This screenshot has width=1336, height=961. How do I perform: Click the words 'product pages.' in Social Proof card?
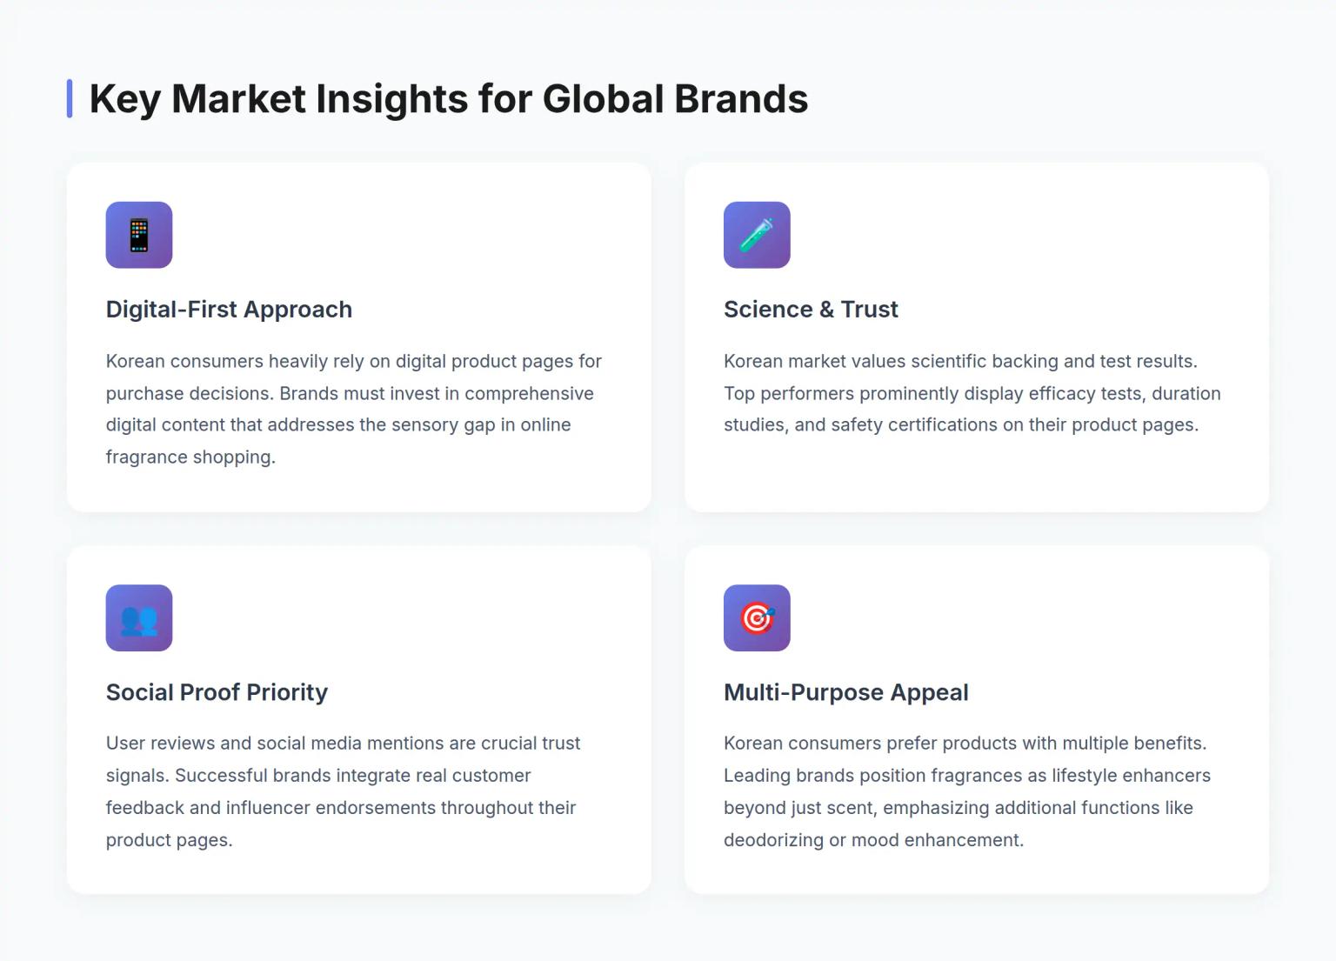point(169,840)
